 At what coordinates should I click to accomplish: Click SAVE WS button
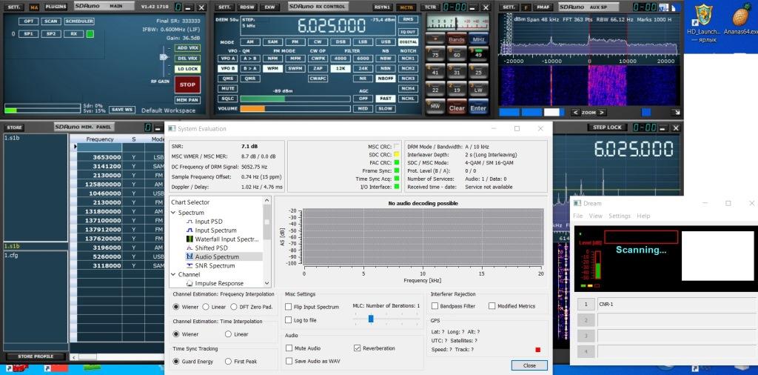(x=122, y=110)
